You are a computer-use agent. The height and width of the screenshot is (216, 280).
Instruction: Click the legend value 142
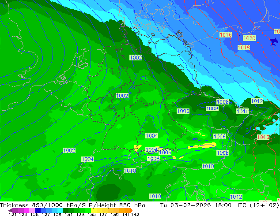coord(135,214)
